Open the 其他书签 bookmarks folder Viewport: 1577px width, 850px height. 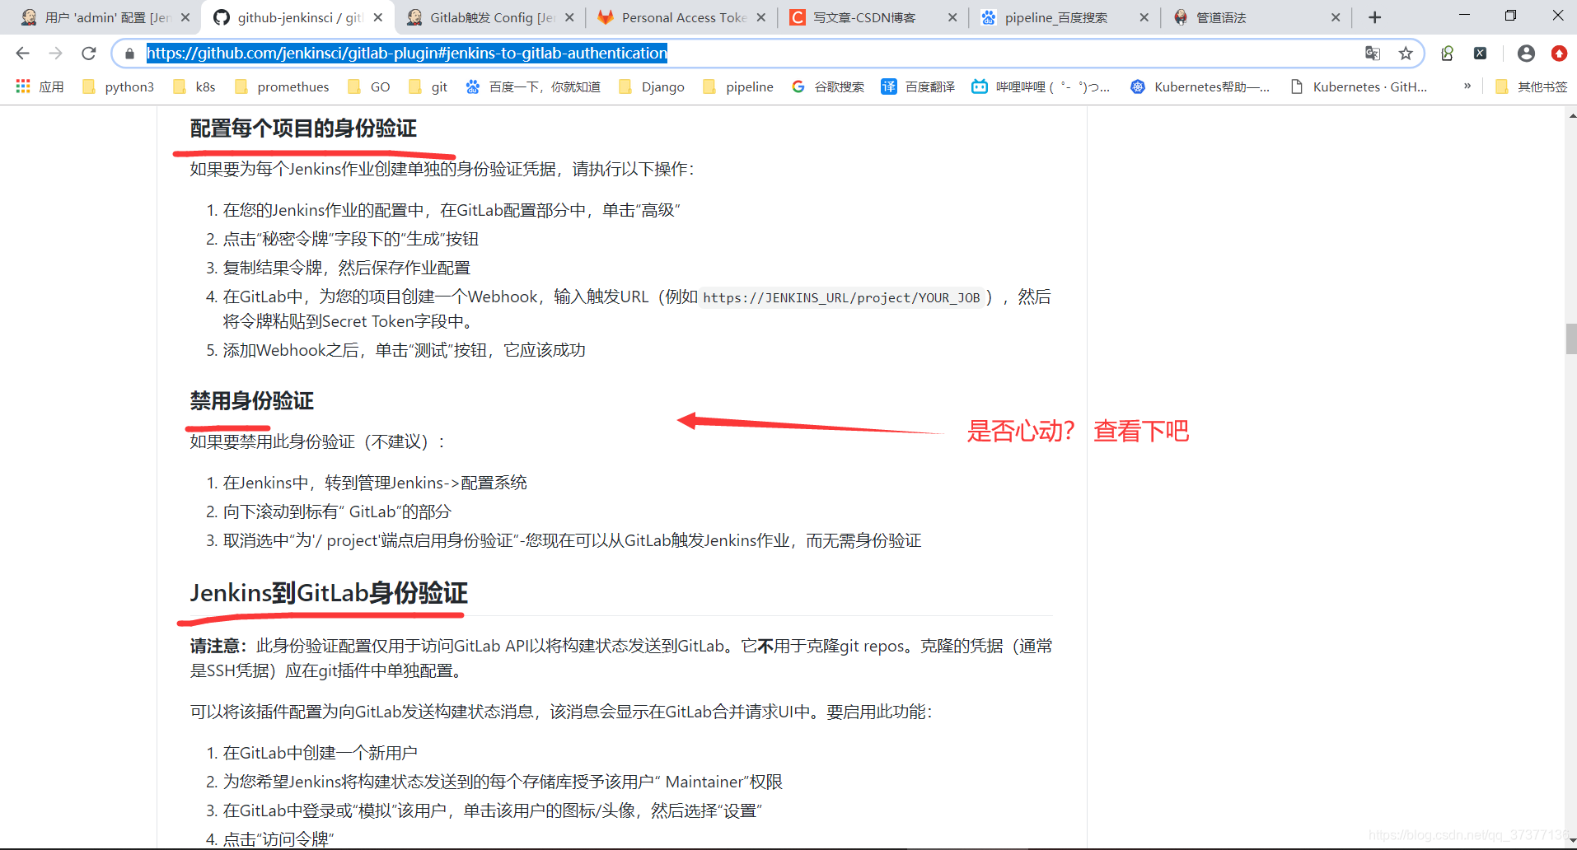[1532, 86]
